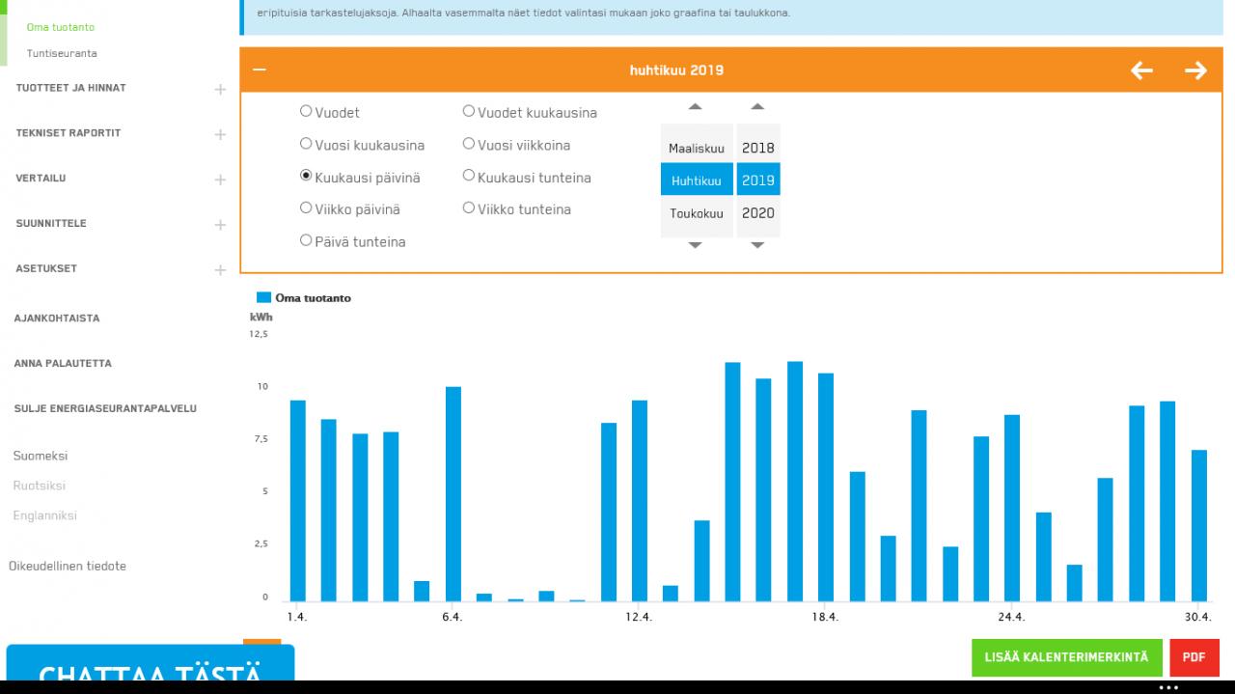Switch language to Suomeksi
The width and height of the screenshot is (1235, 694).
[x=41, y=456]
